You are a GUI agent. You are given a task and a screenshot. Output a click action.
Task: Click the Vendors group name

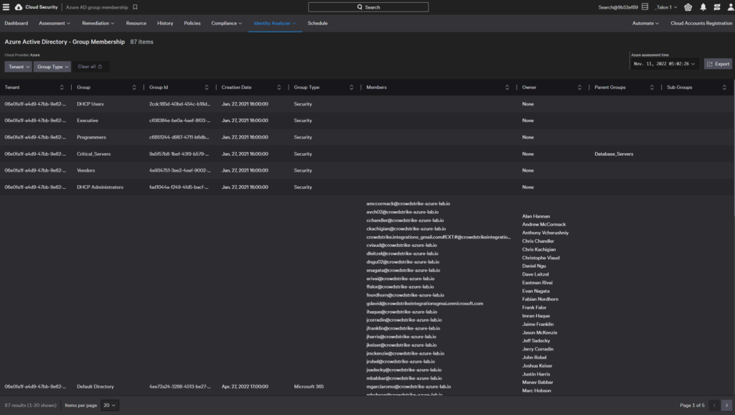(86, 171)
